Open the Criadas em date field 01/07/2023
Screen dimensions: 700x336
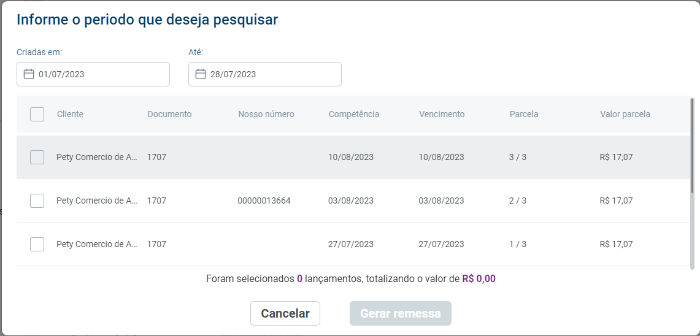[x=93, y=74]
